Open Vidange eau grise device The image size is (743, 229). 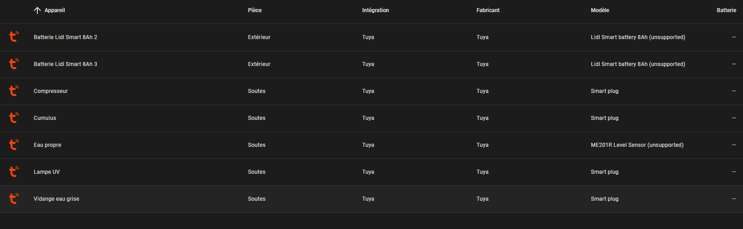pyautogui.click(x=371, y=199)
